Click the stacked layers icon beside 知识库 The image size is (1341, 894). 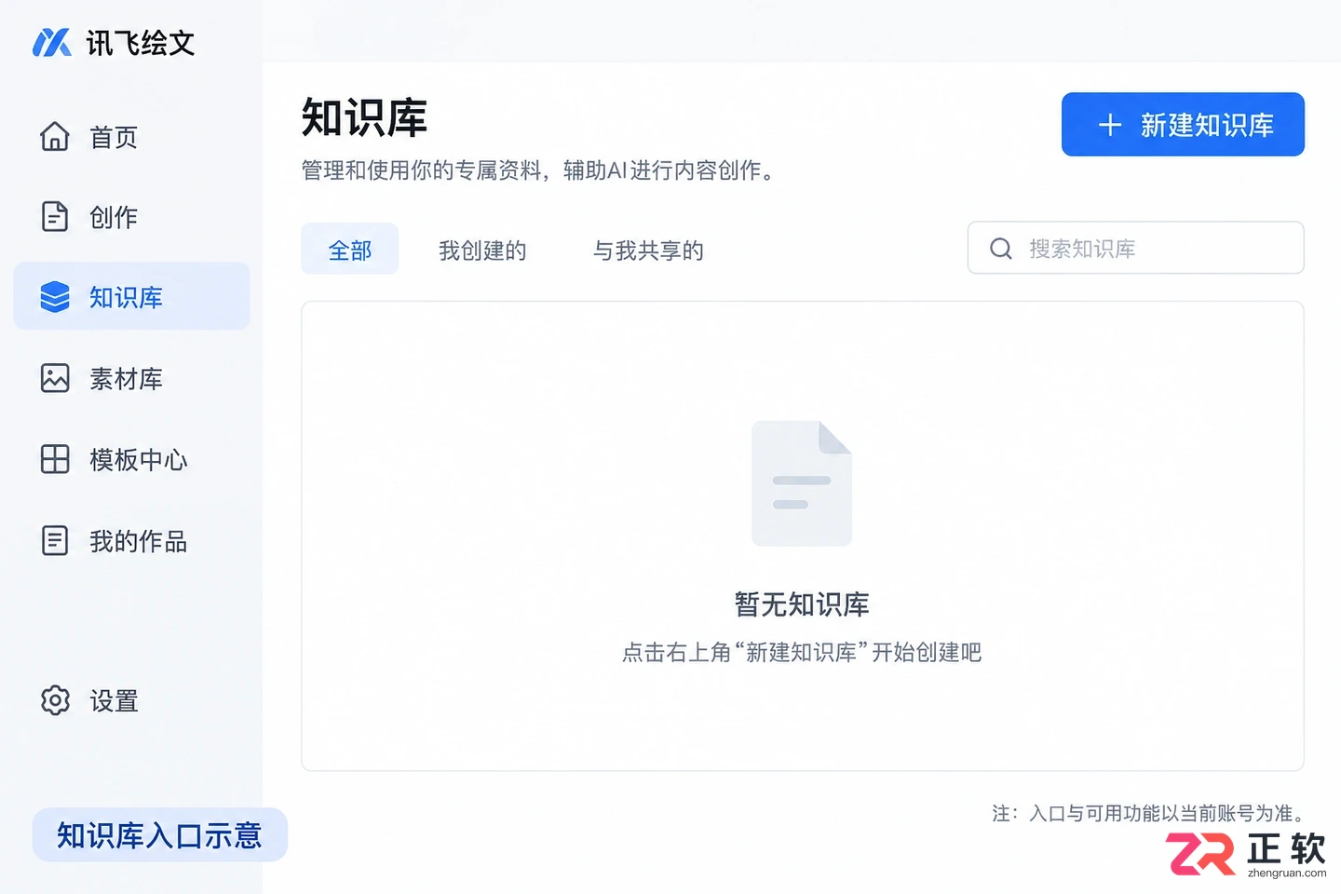(x=55, y=296)
